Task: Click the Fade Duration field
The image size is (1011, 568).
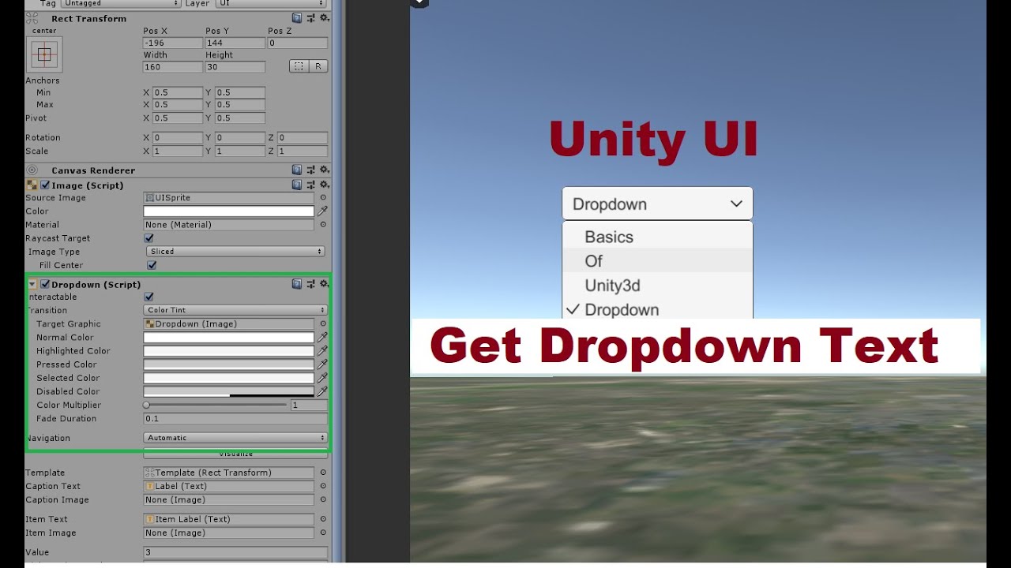Action: tap(235, 419)
